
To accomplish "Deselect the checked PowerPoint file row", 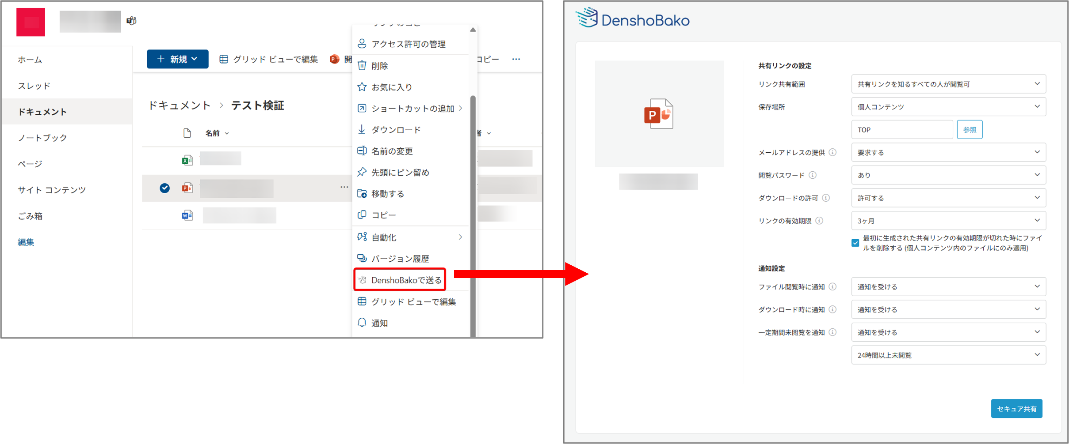I will coord(164,188).
